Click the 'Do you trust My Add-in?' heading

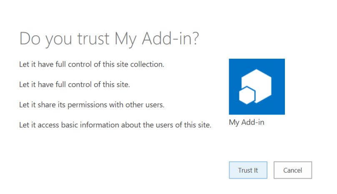point(109,39)
